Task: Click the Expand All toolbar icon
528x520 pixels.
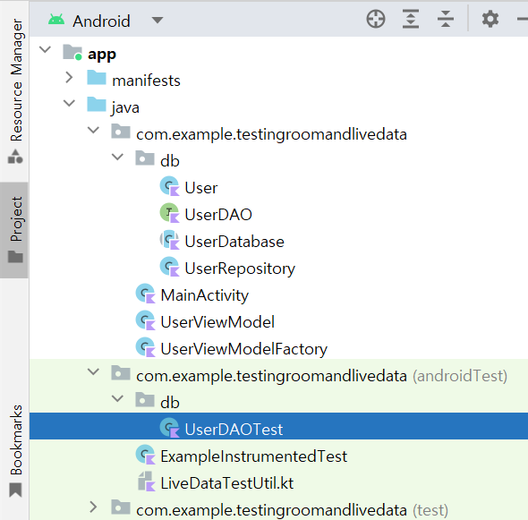Action: point(411,19)
